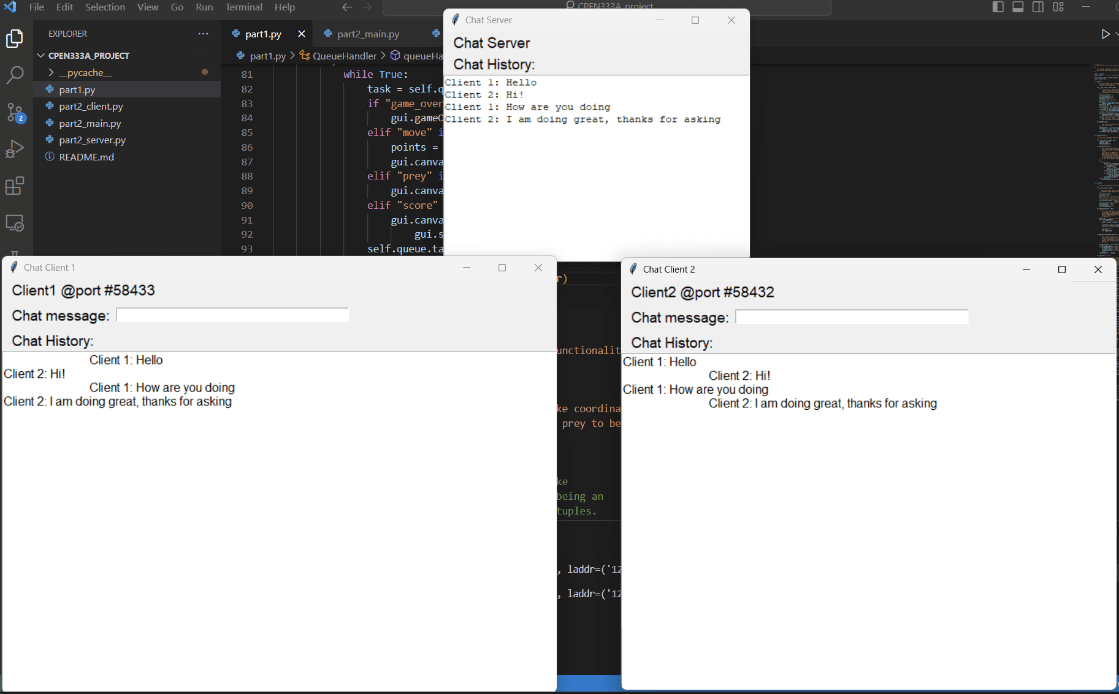Open the Terminal menu
This screenshot has width=1119, height=694.
[243, 7]
